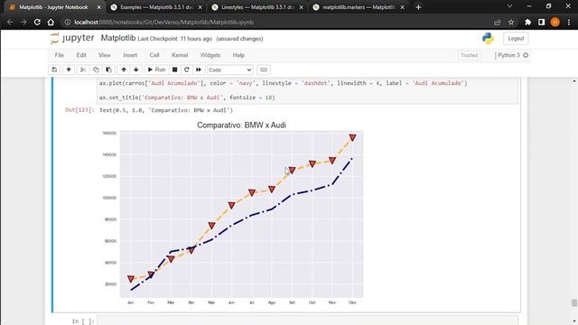
Task: Paste cells below icon
Action: tap(108, 70)
